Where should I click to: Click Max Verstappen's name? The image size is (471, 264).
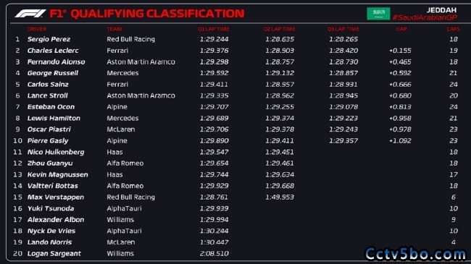click(56, 197)
